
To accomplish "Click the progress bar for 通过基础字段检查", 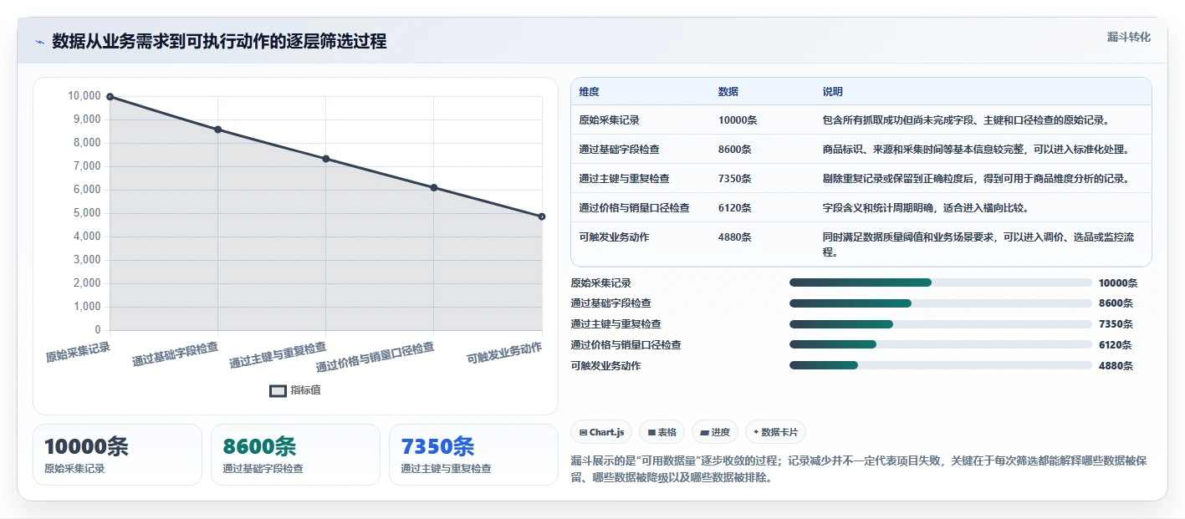I will click(x=940, y=303).
